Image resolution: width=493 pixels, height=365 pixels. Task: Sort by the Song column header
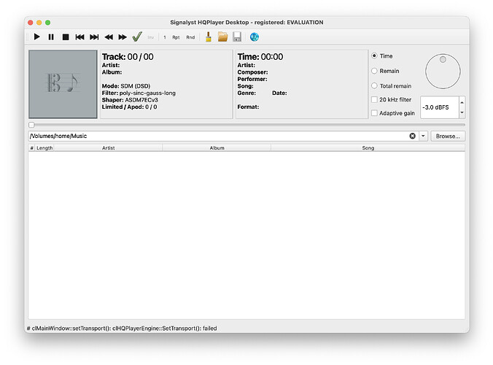tap(368, 148)
